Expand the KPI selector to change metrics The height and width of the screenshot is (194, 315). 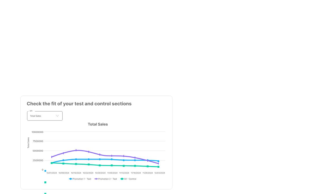[44, 116]
